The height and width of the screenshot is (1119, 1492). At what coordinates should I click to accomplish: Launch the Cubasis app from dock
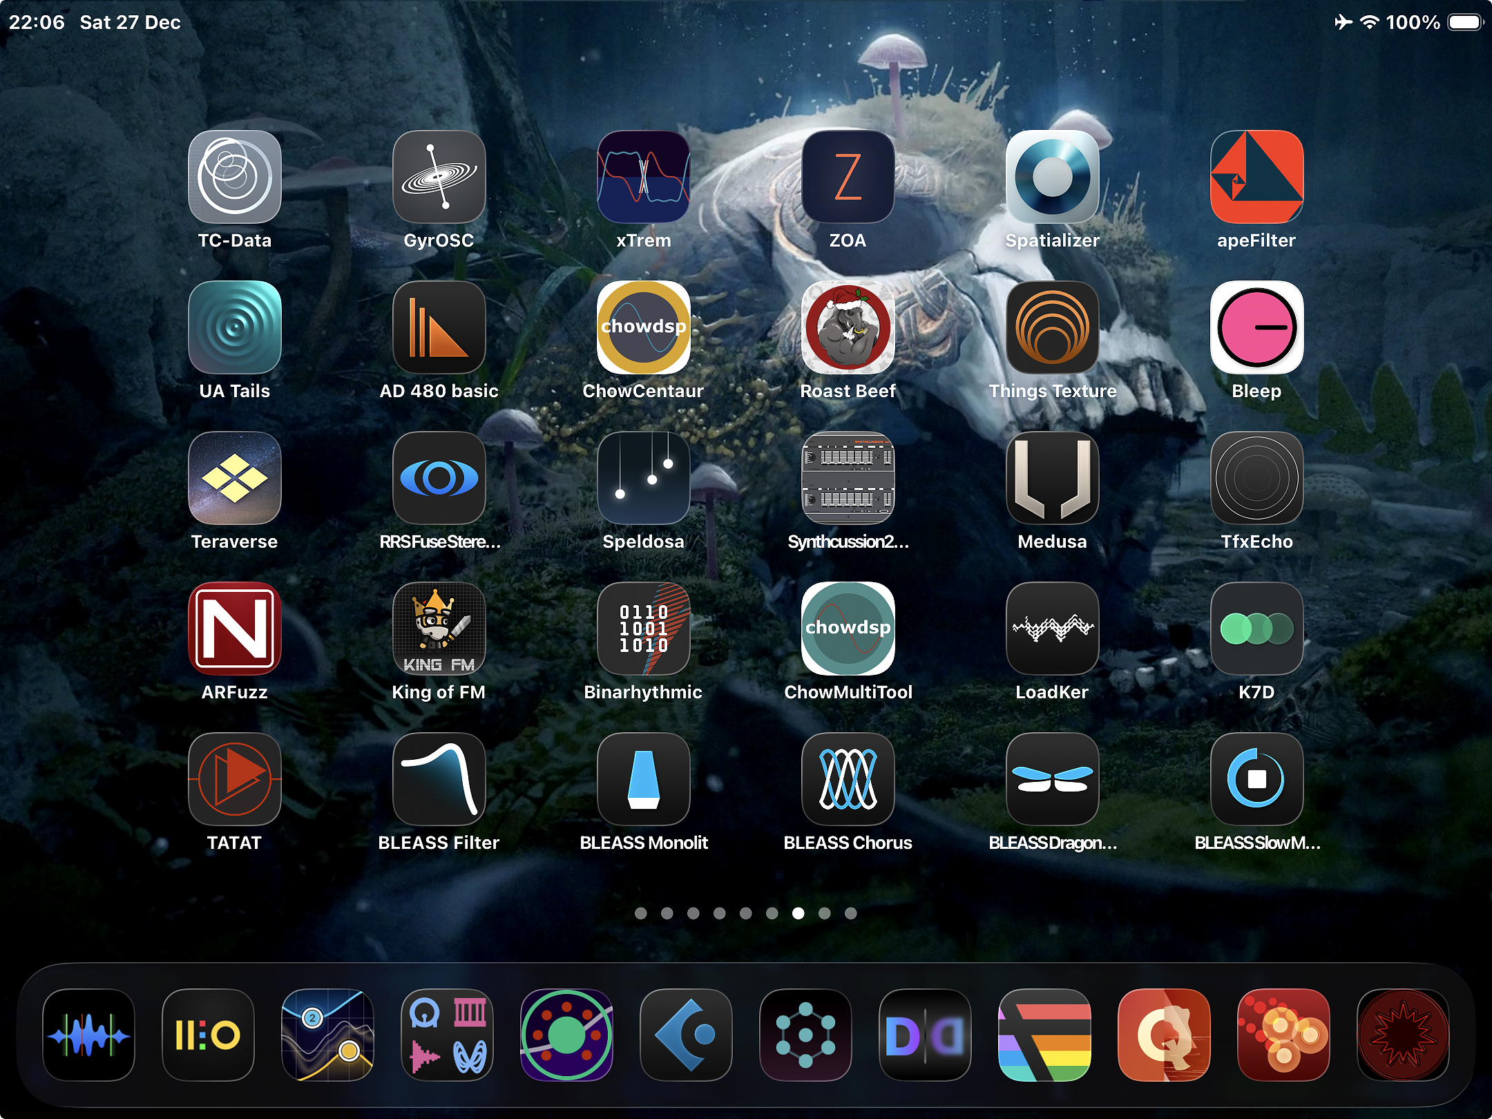click(686, 1035)
